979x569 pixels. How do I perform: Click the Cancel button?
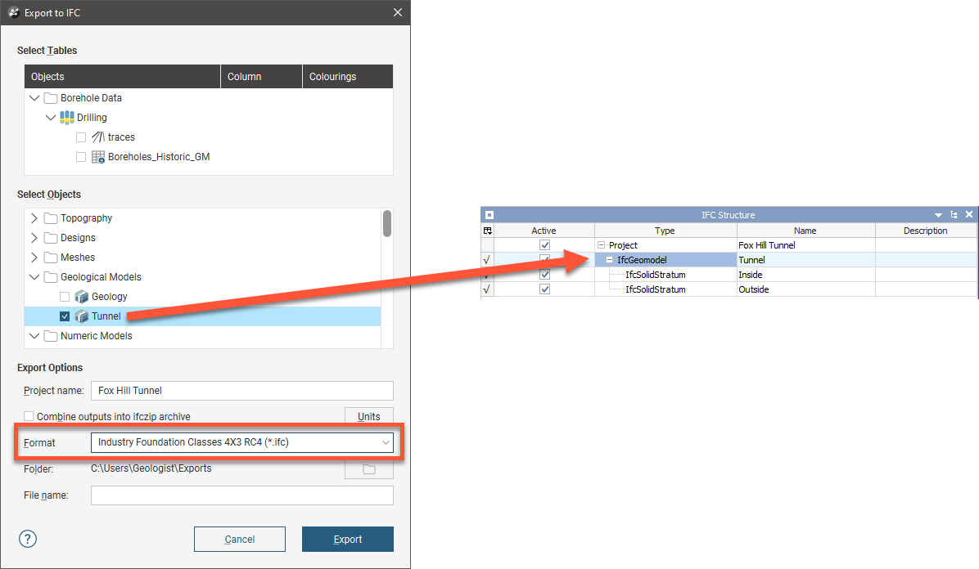[240, 539]
